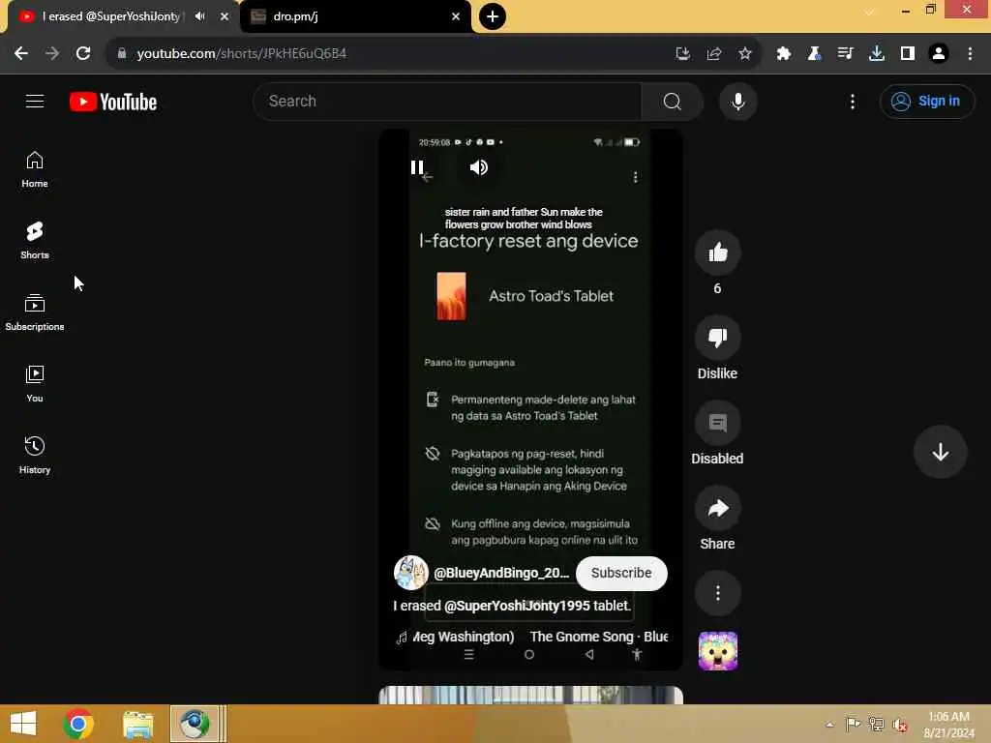Click the Sign in button

926,101
